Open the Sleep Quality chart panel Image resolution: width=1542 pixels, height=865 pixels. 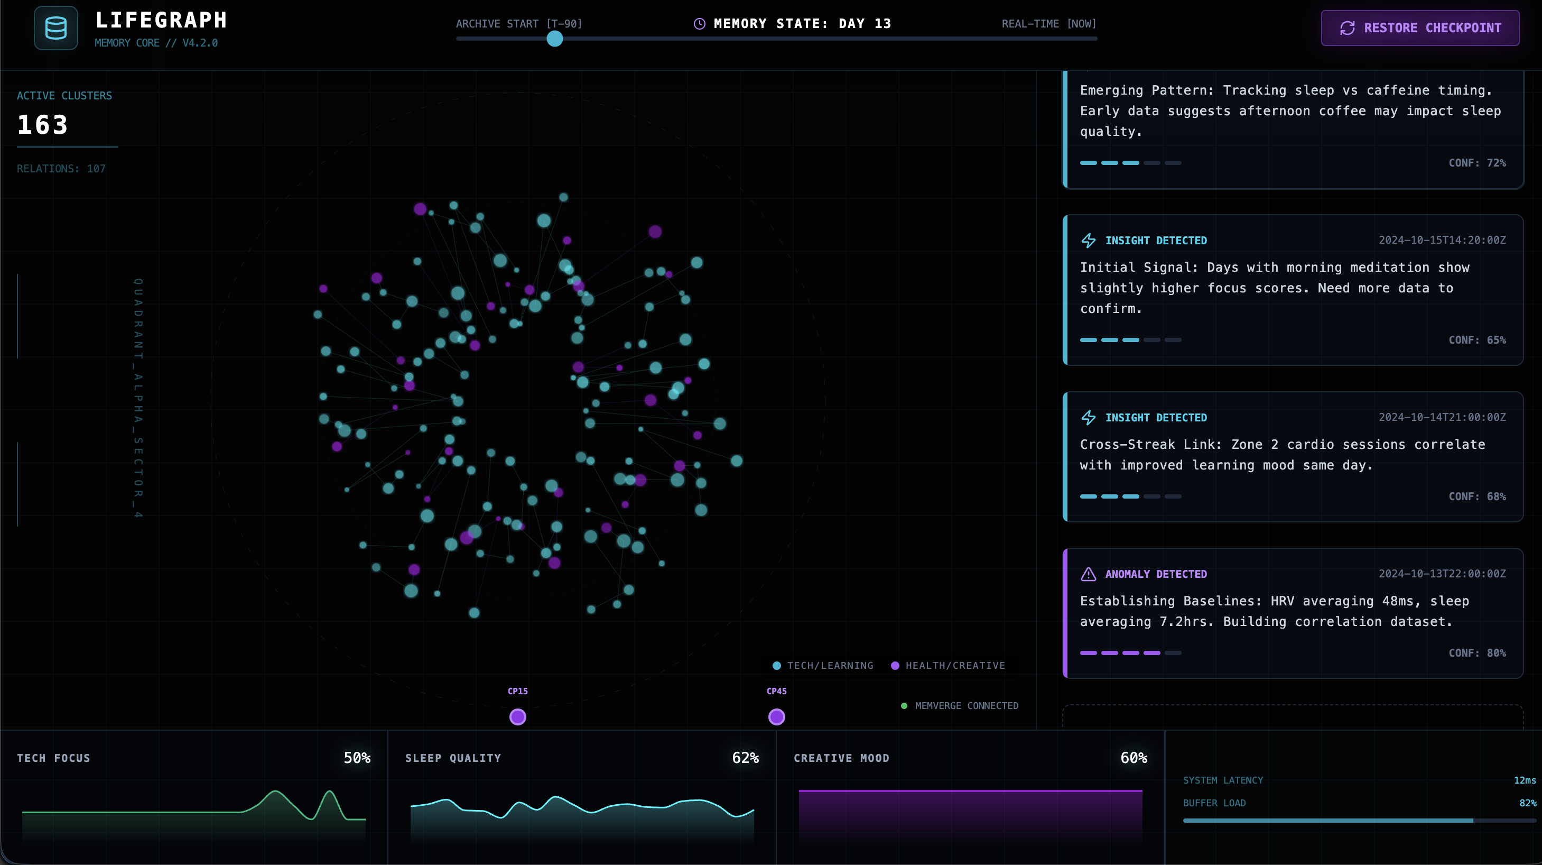click(x=581, y=797)
